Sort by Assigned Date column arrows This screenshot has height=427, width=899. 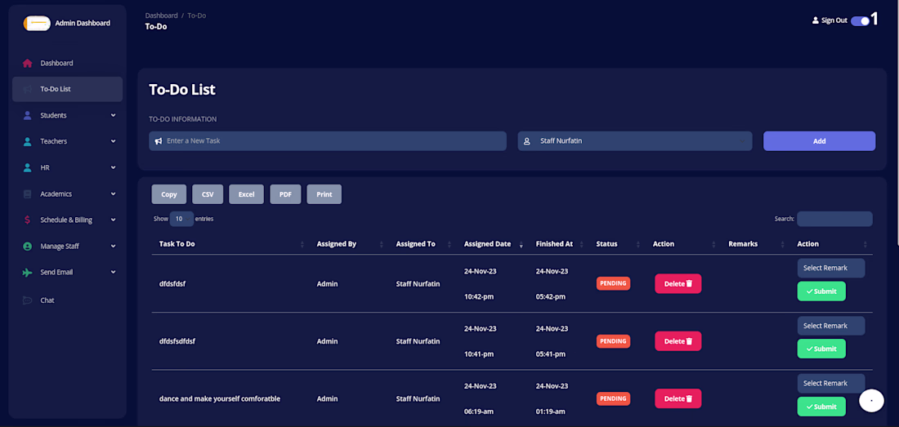pos(521,244)
